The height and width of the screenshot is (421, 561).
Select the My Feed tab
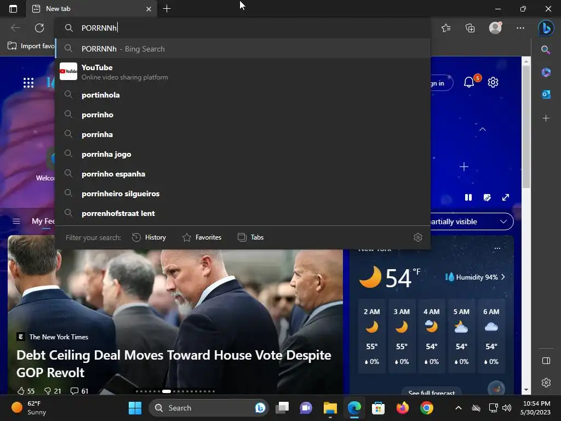[x=43, y=221]
